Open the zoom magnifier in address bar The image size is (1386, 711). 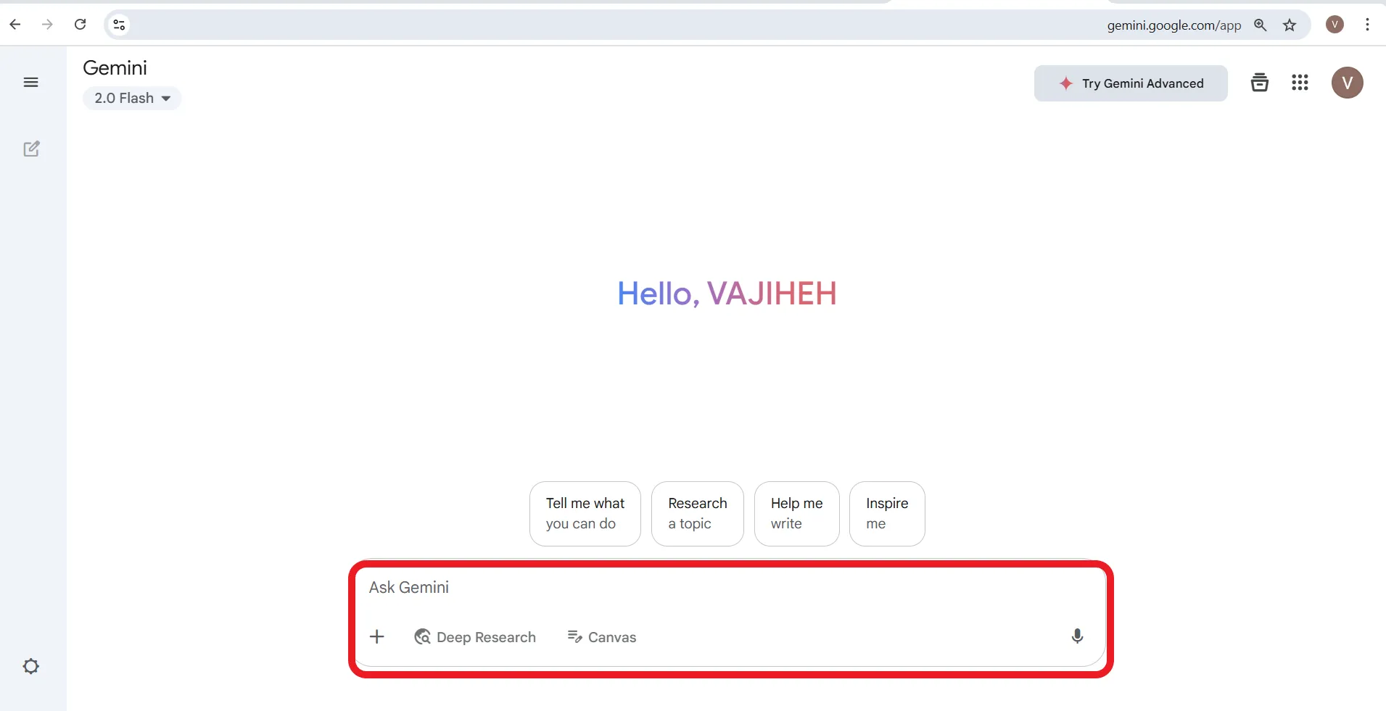1261,25
